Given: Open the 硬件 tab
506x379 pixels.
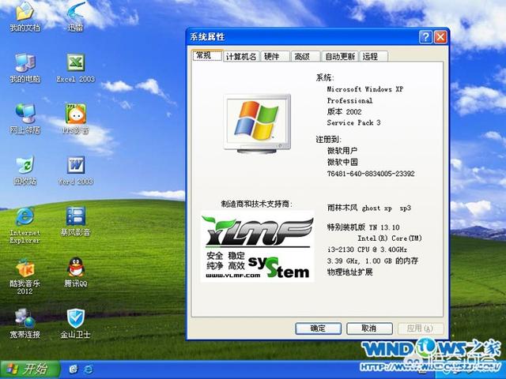Looking at the screenshot, I should (x=271, y=57).
